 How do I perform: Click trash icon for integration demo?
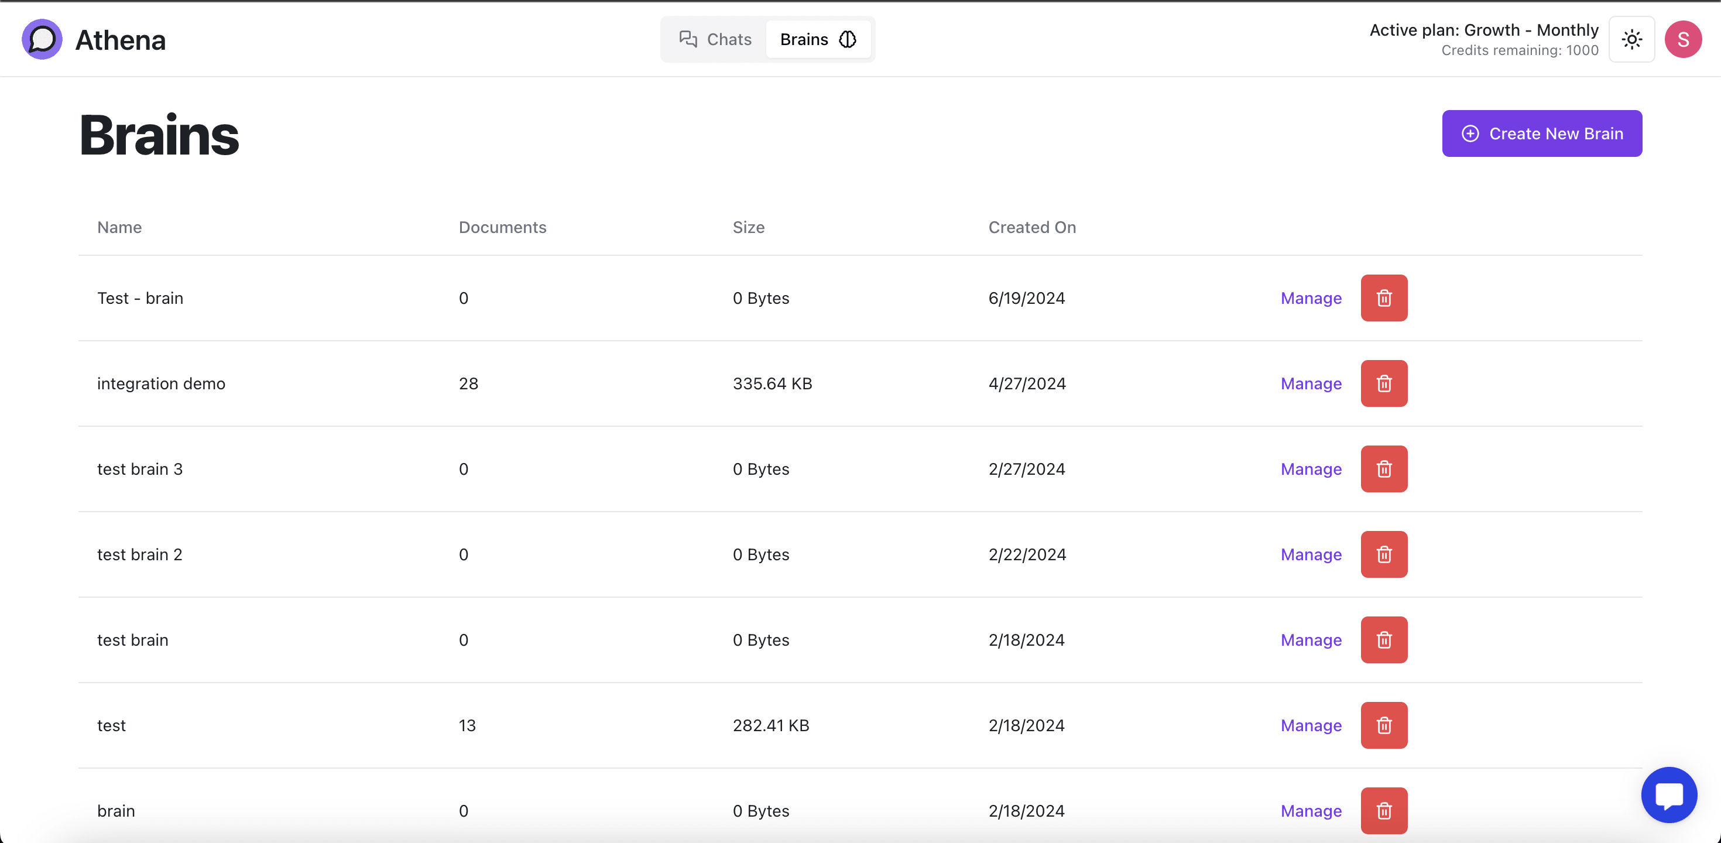click(x=1384, y=383)
